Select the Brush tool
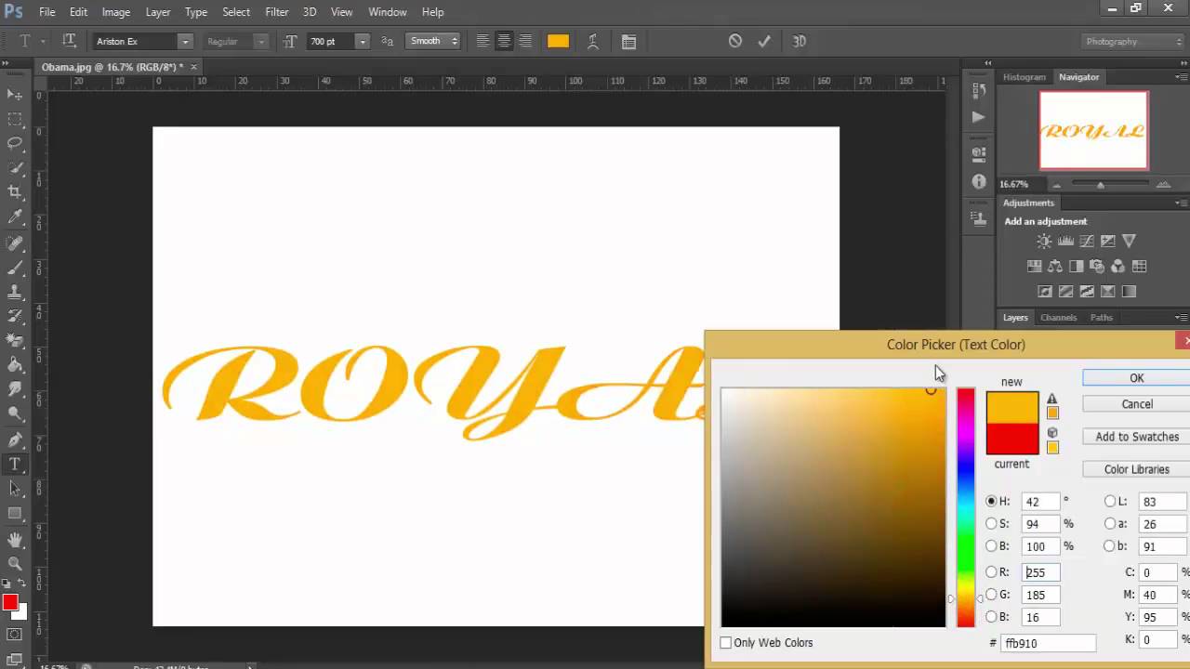Viewport: 1190px width, 669px height. pos(15,268)
